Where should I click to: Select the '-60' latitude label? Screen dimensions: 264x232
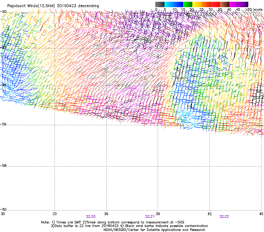pyautogui.click(x=3, y=209)
